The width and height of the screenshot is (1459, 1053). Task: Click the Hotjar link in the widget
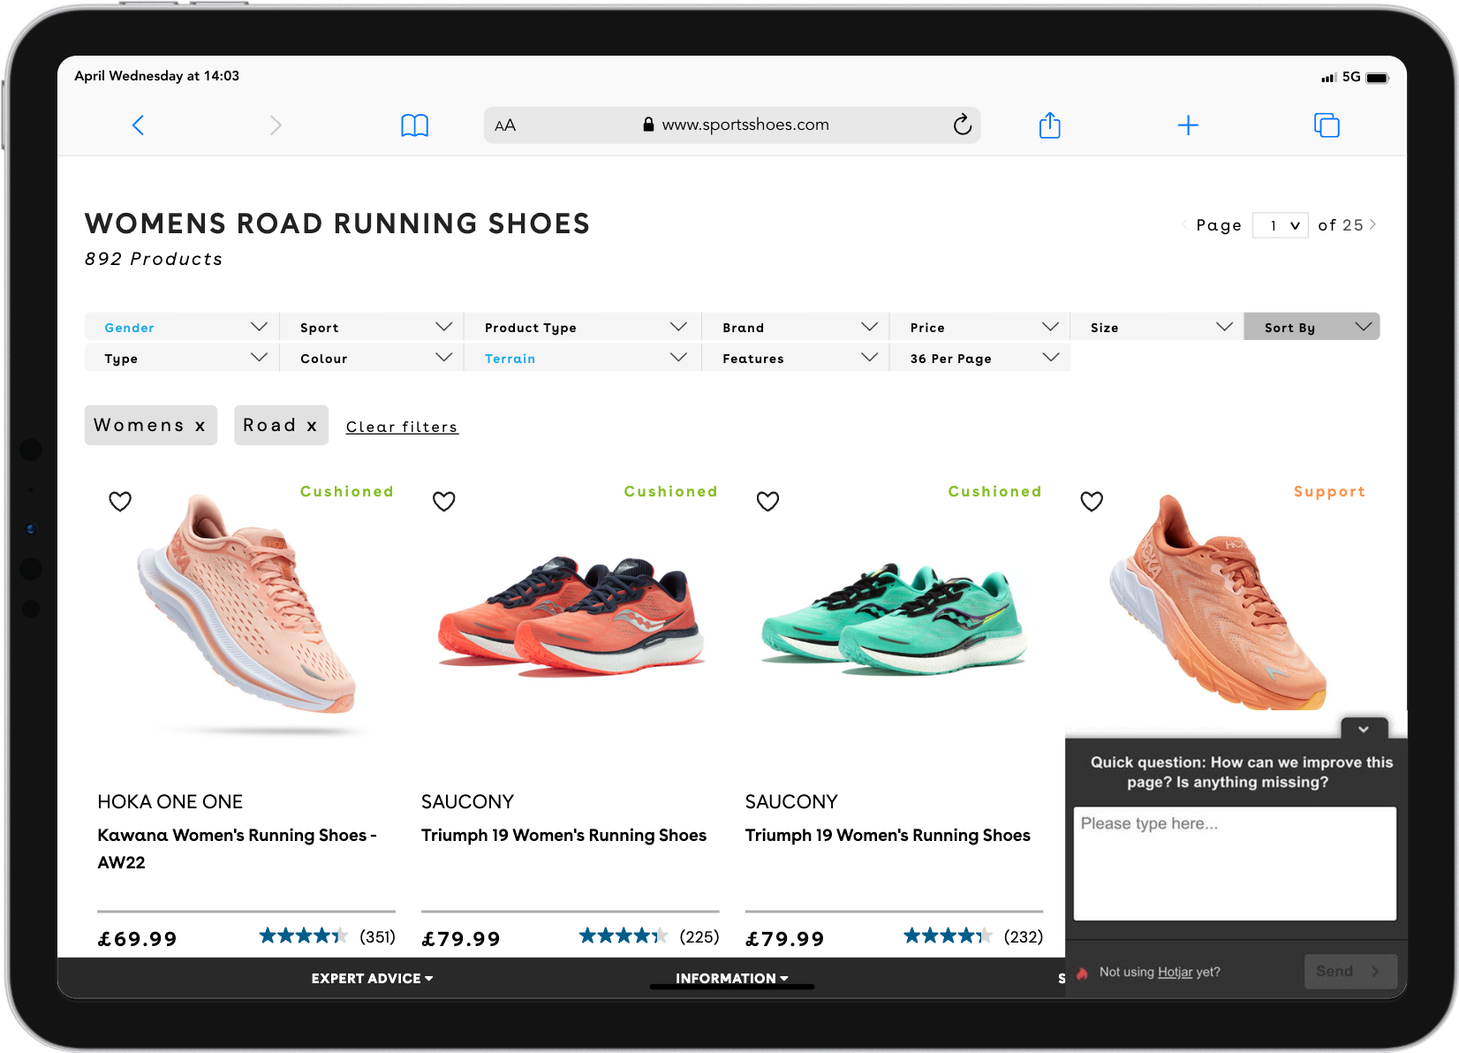point(1175,972)
